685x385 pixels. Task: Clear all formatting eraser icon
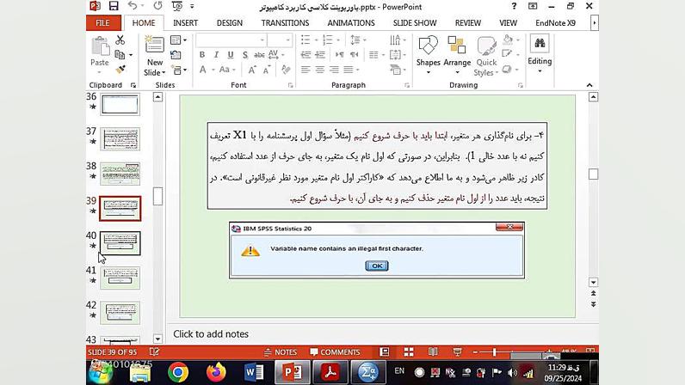(286, 70)
